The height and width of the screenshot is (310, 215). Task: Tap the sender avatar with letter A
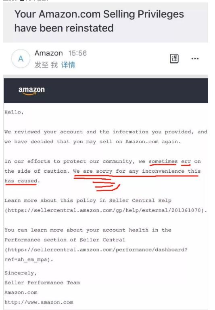21,59
